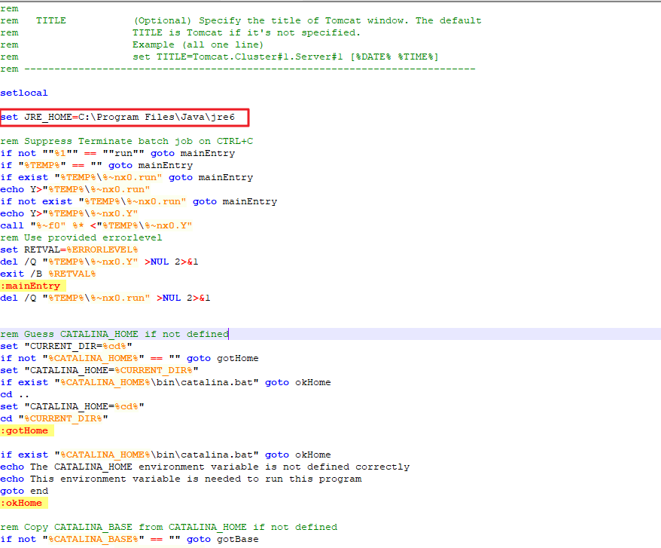The image size is (661, 548).
Task: Click the 'cd ..' line
Action: tap(15, 394)
